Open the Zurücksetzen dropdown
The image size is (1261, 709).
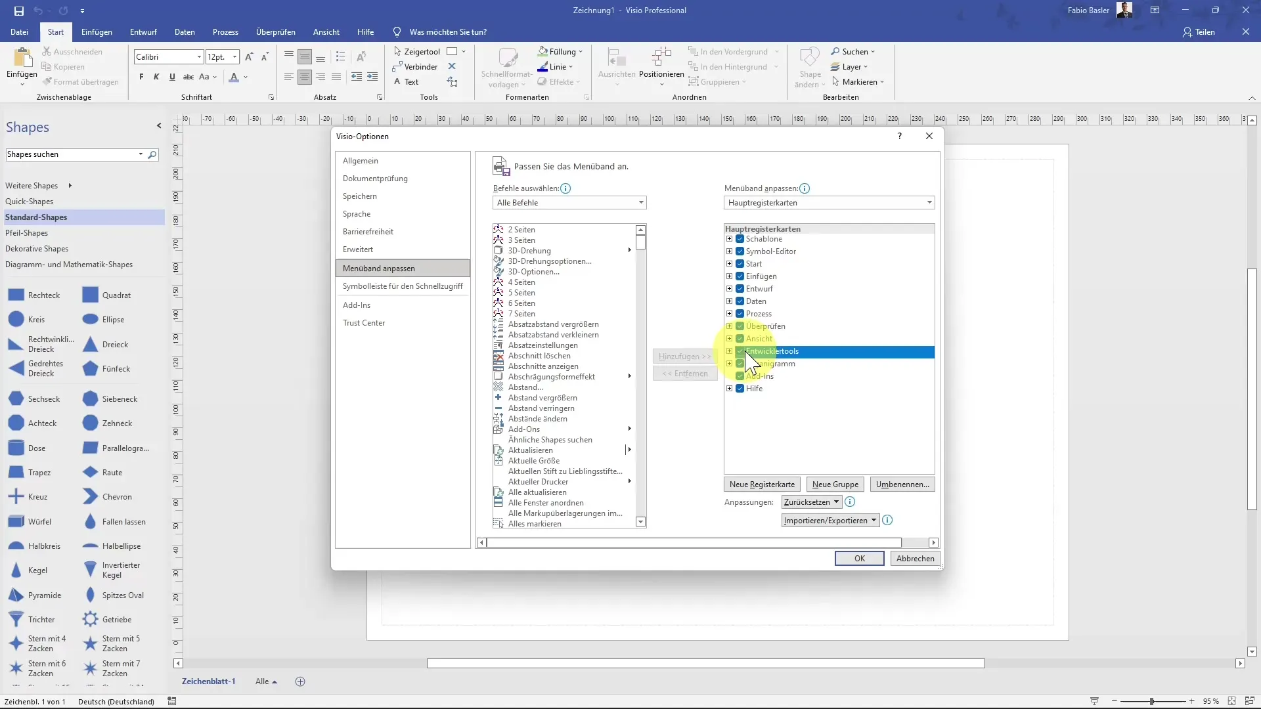pos(811,502)
